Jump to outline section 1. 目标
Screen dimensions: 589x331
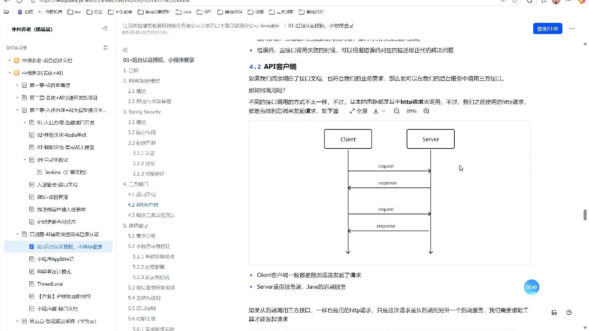pyautogui.click(x=131, y=70)
